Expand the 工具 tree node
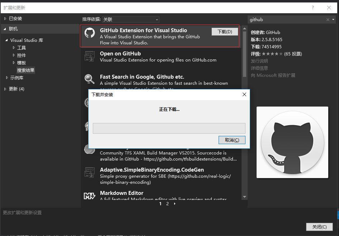Viewport: 339px width, 236px height. tap(14, 48)
